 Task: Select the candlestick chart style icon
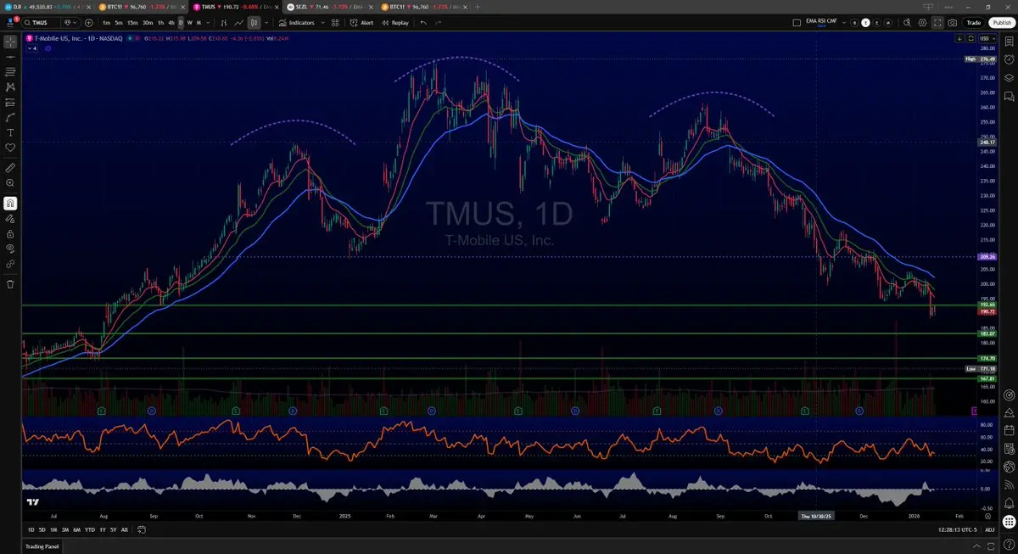[255, 22]
